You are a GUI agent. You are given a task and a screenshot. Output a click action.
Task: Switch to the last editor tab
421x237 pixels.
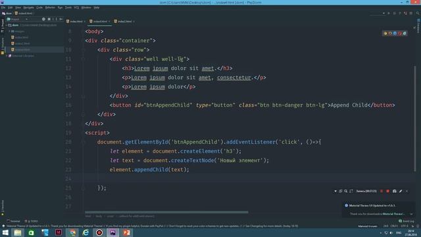tap(124, 21)
